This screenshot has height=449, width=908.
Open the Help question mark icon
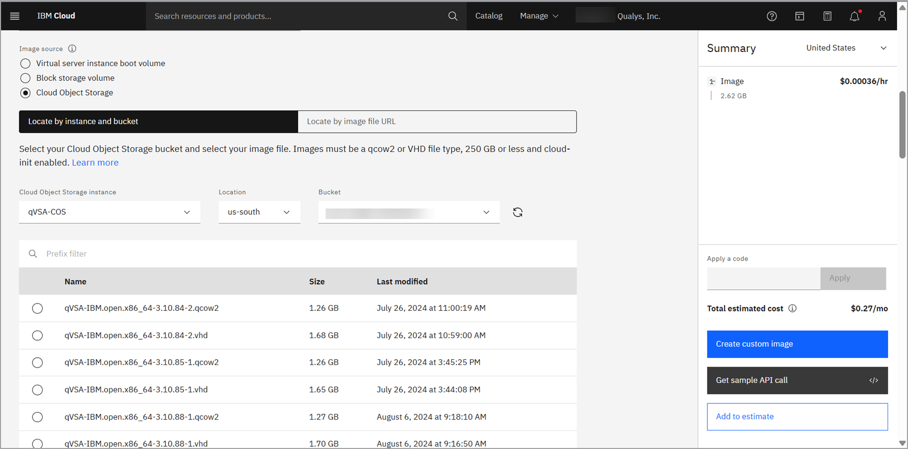tap(771, 16)
